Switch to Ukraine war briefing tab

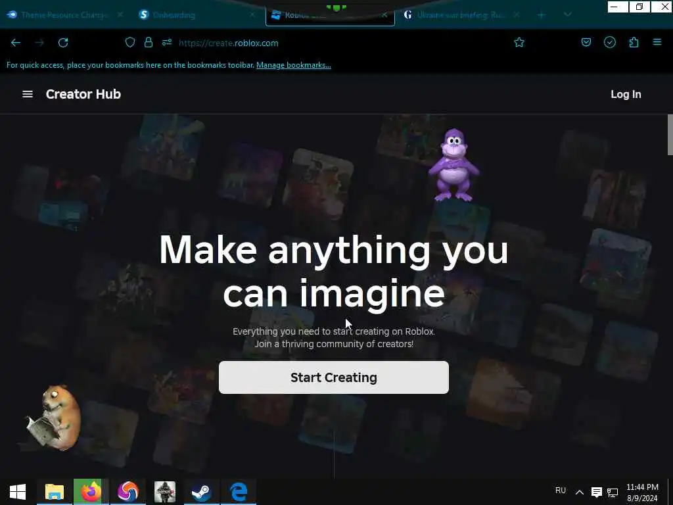[x=461, y=14]
